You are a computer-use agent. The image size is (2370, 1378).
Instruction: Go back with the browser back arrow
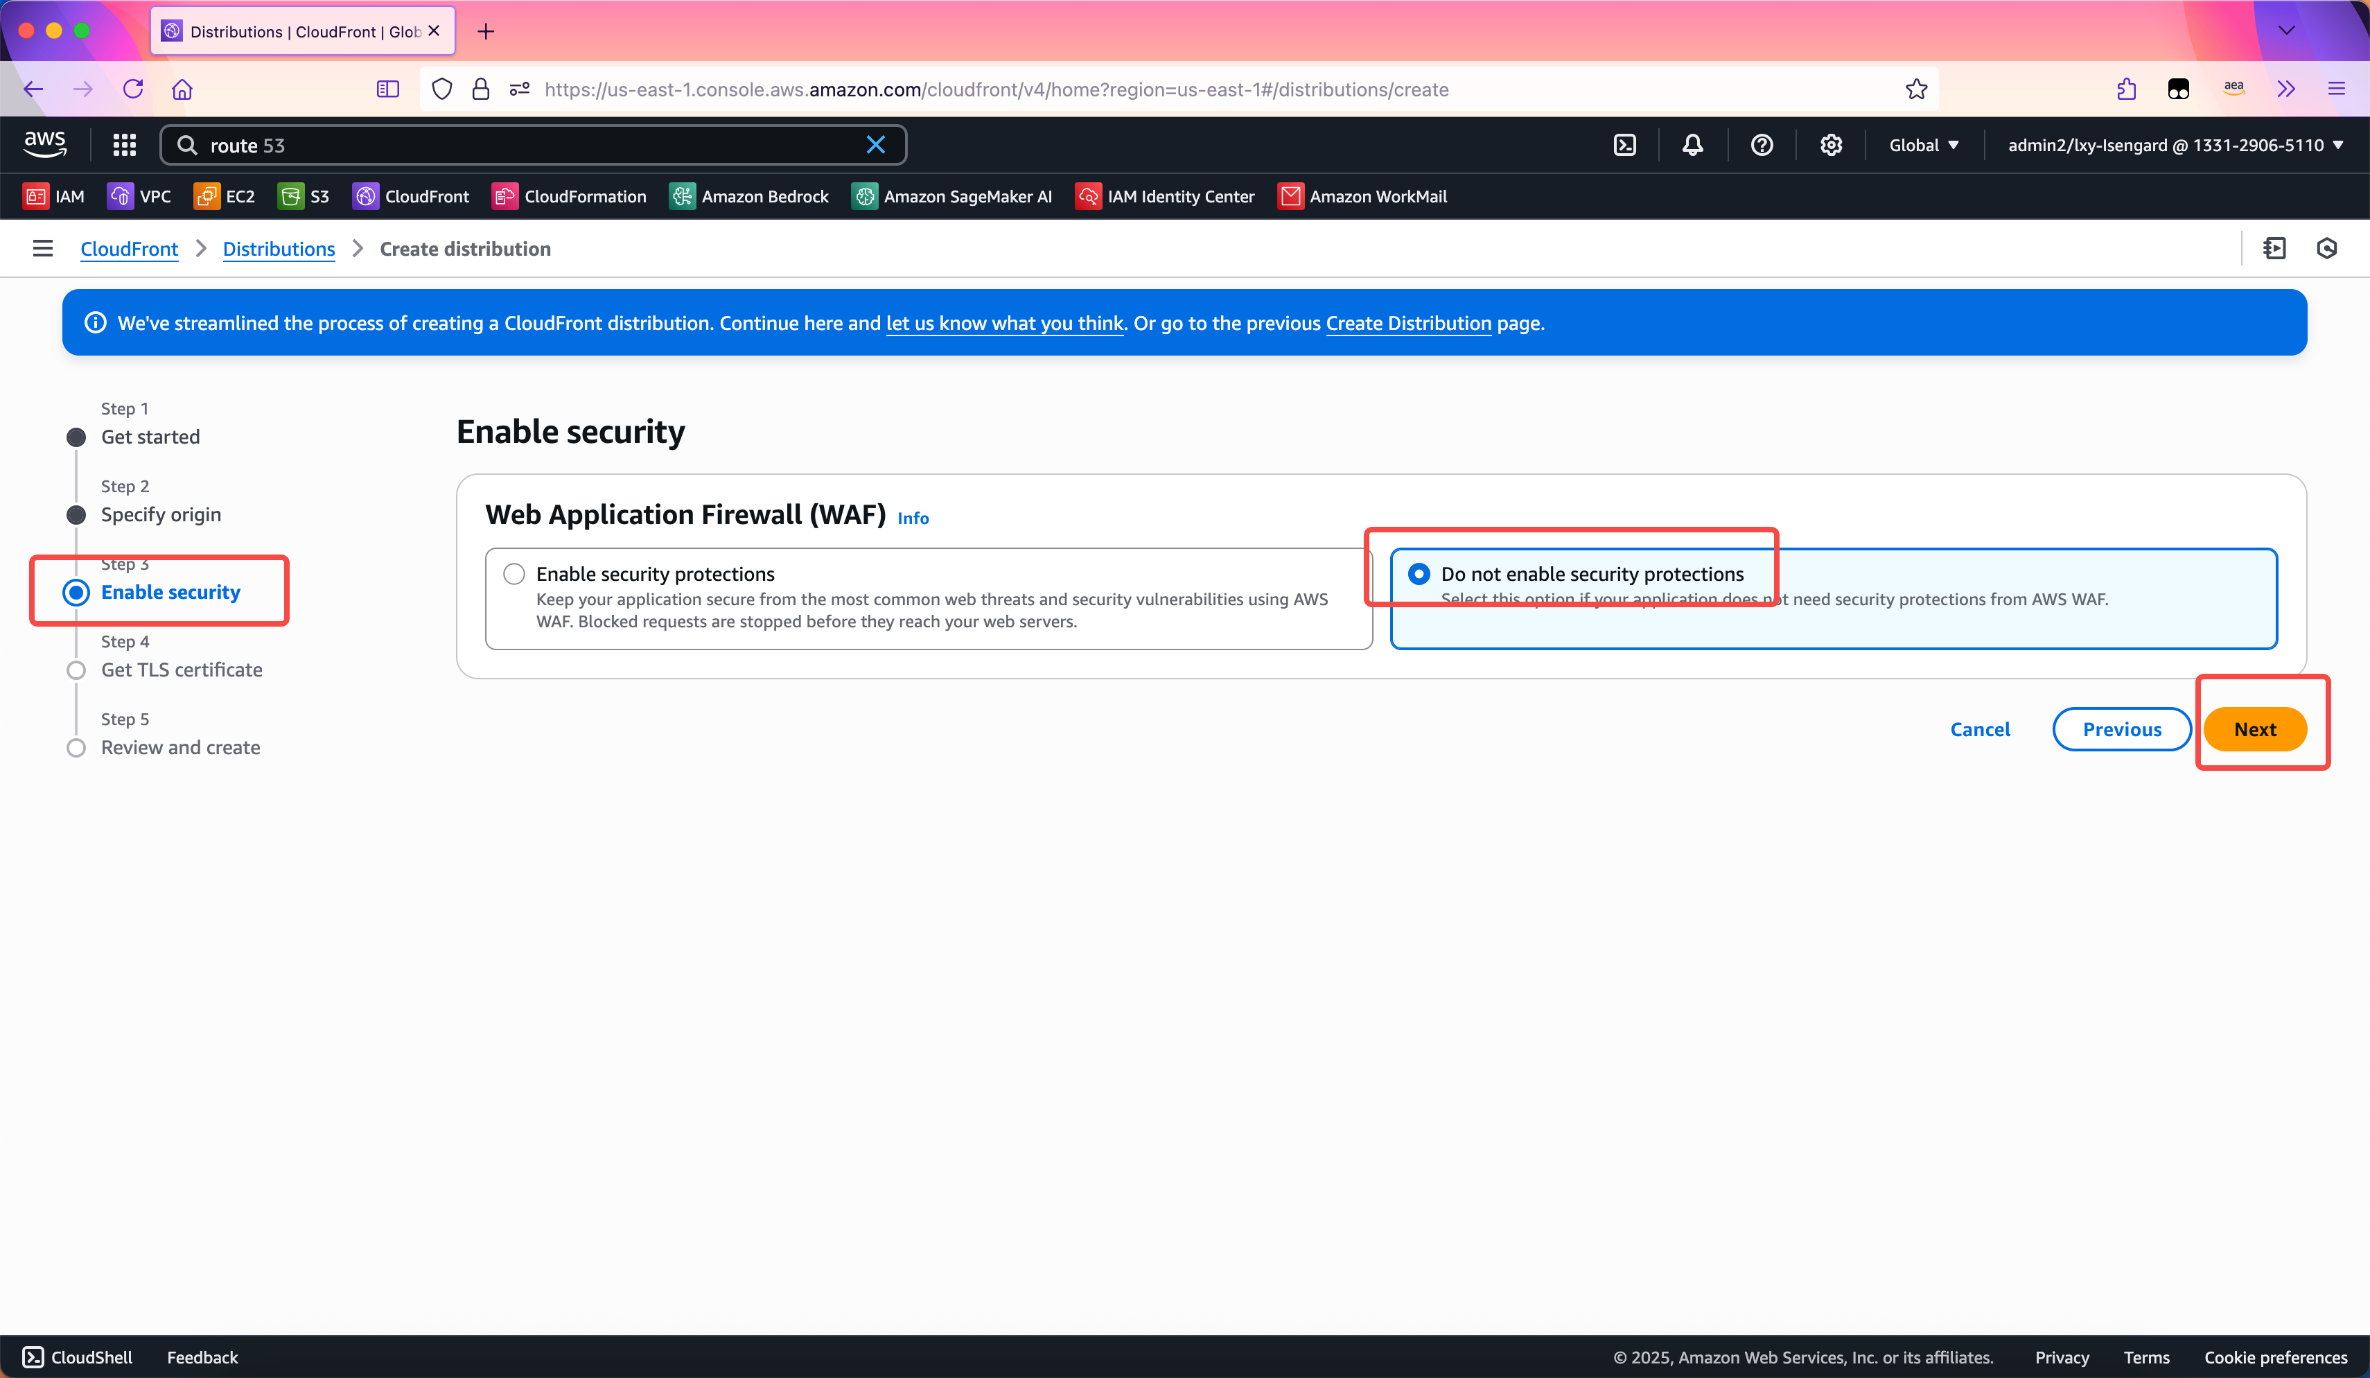pyautogui.click(x=34, y=89)
